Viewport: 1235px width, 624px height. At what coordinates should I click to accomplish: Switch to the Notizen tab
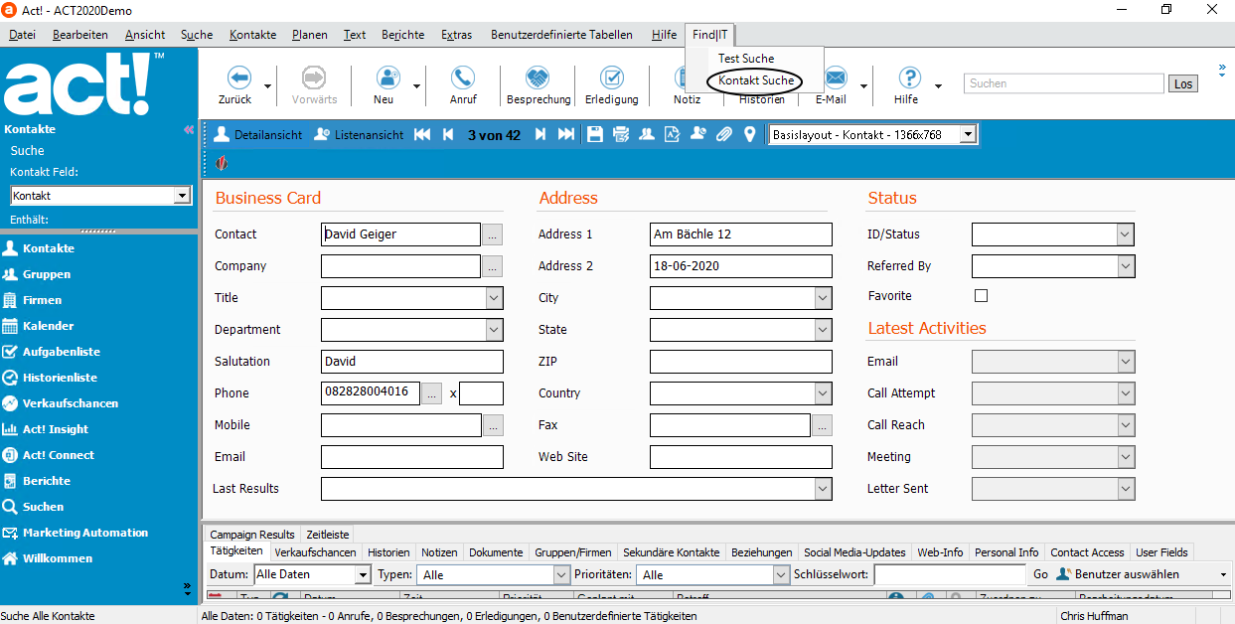point(439,552)
